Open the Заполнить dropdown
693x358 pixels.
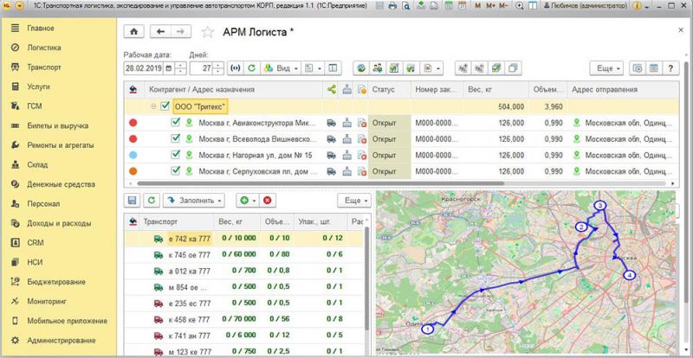(193, 201)
